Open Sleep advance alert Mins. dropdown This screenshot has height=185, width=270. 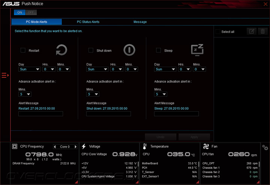pos(160,94)
